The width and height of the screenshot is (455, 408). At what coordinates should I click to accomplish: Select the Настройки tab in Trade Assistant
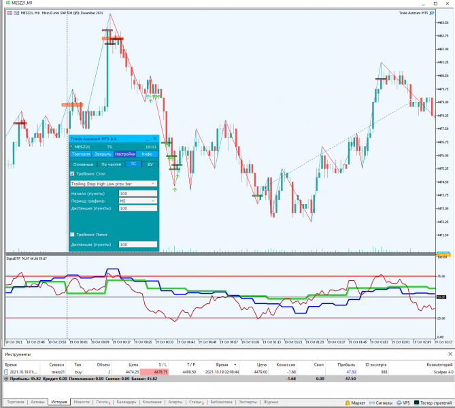point(125,154)
